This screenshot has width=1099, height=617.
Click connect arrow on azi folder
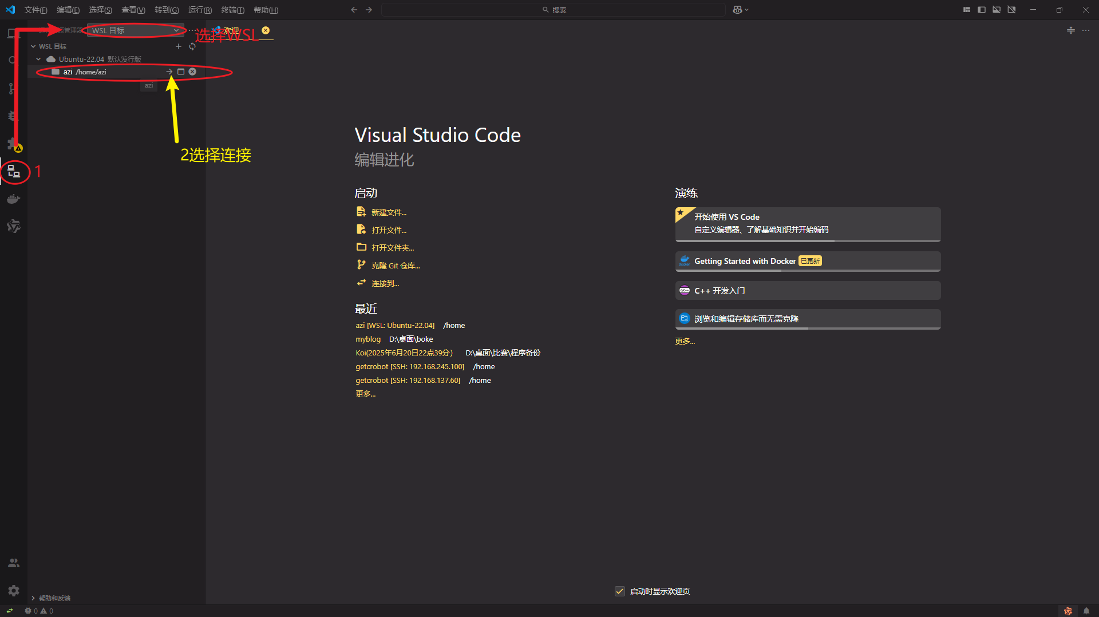tap(169, 72)
